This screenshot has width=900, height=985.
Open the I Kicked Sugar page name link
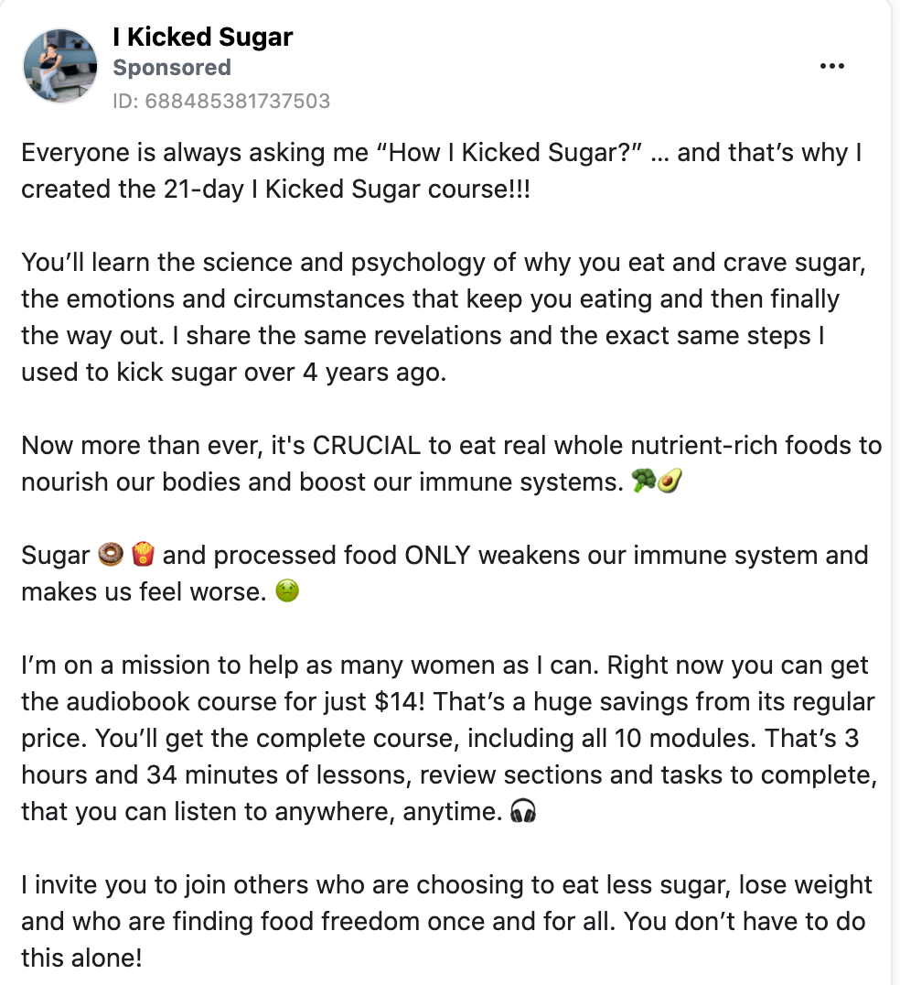pos(203,37)
